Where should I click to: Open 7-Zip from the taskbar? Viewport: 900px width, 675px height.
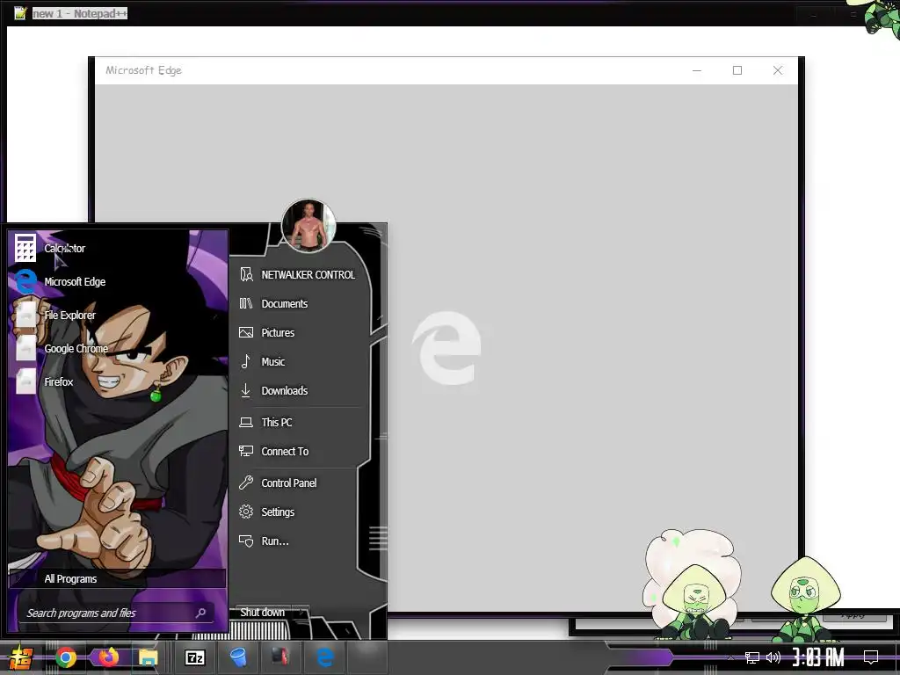[194, 657]
